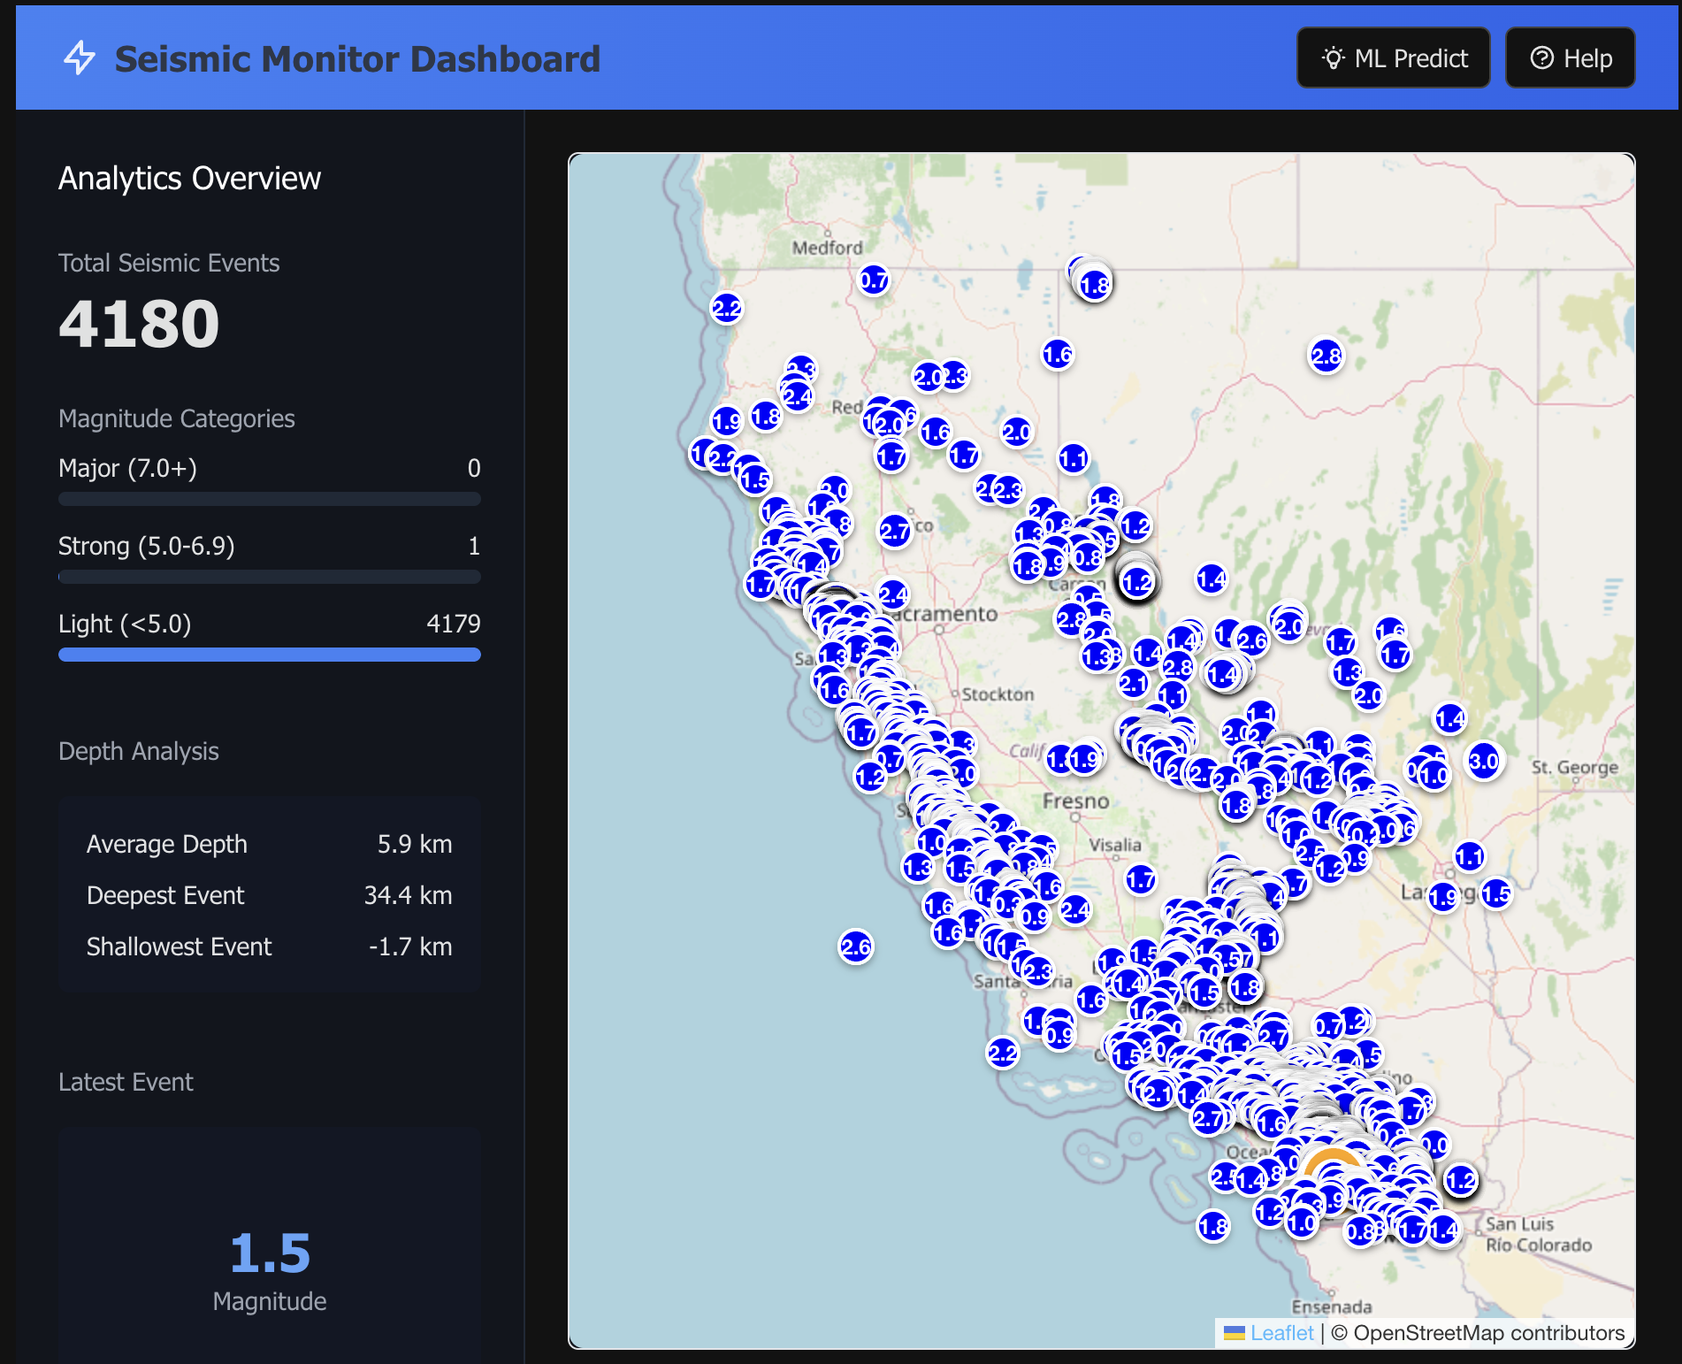The image size is (1682, 1364).
Task: Click the Strong (5.0-6.9) progress bar
Action: point(270,577)
